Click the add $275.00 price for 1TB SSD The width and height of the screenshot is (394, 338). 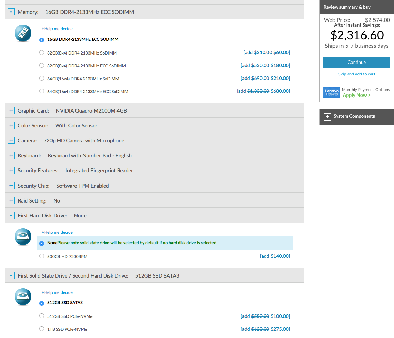[265, 329]
